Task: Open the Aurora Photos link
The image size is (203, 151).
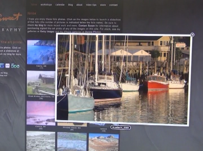Action: coord(93,32)
